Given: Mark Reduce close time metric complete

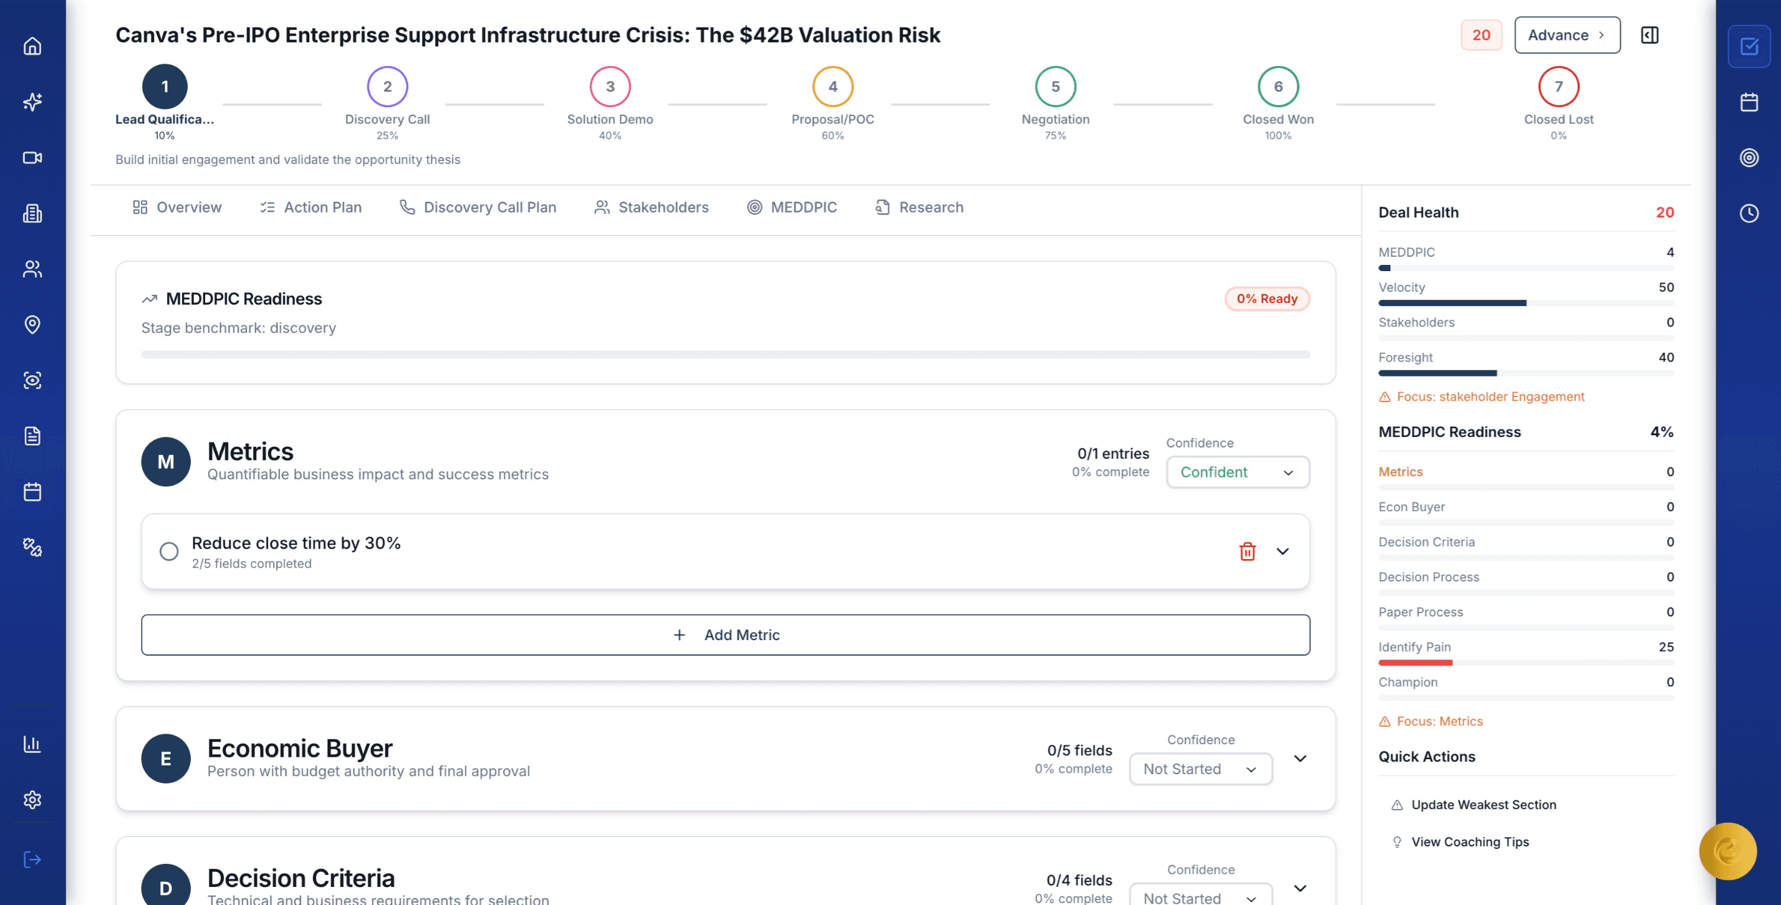Looking at the screenshot, I should click(169, 551).
